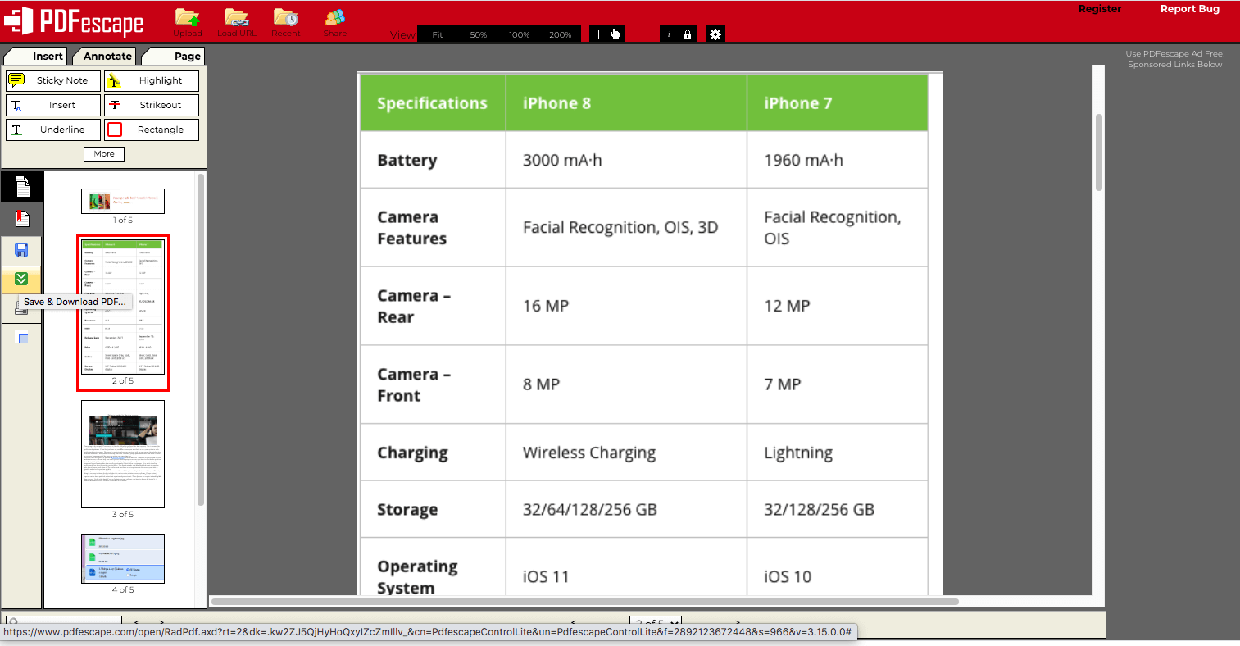The width and height of the screenshot is (1240, 646).
Task: Open thumbnail of page 1 of 5
Action: pyautogui.click(x=123, y=201)
